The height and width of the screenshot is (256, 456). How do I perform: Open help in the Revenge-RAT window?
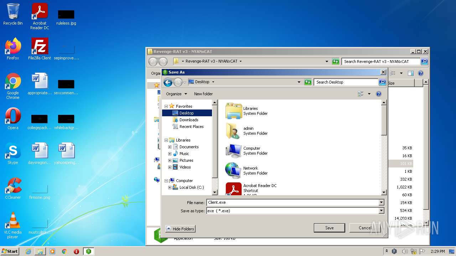[421, 73]
